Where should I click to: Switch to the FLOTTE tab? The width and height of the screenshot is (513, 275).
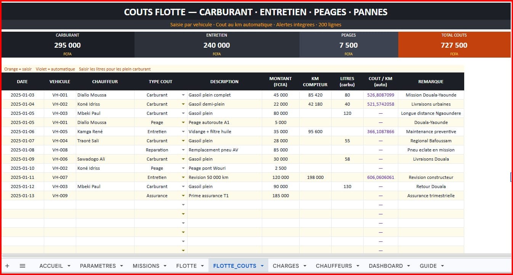click(186, 266)
